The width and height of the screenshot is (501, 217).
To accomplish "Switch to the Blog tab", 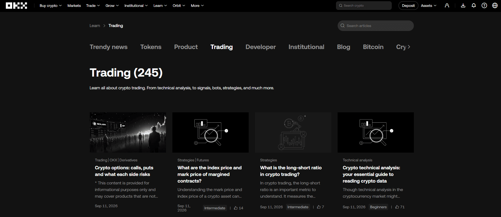I will [x=343, y=47].
